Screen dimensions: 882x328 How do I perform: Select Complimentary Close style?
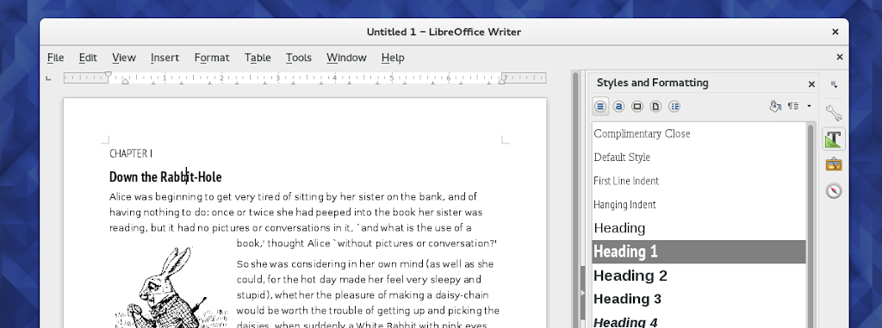699,133
